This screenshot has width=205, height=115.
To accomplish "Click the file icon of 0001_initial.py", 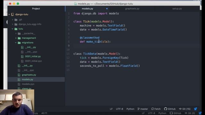I will pos(22,57).
